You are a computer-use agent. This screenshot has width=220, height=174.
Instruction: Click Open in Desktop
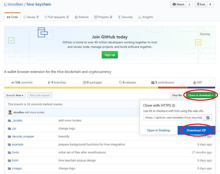click(x=158, y=130)
